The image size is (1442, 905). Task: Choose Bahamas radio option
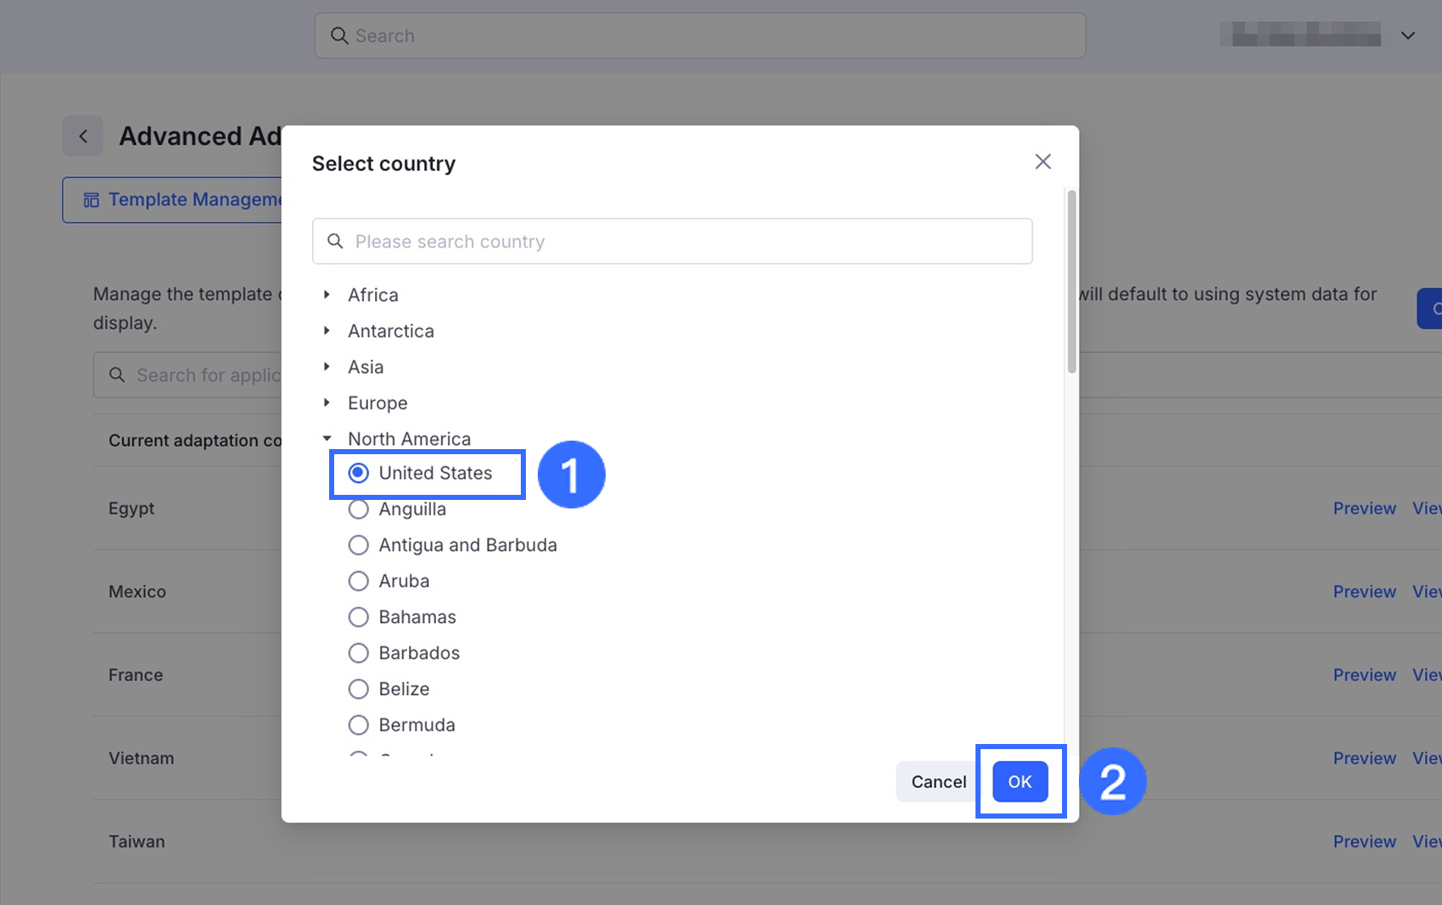click(x=359, y=617)
